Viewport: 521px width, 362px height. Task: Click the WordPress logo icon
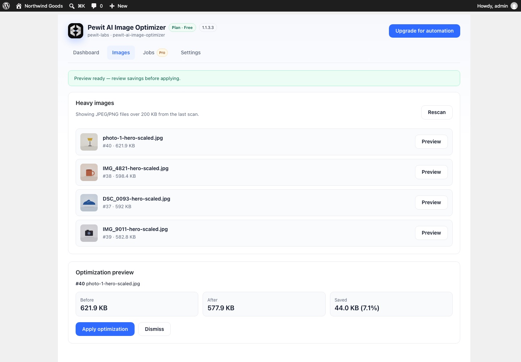coord(6,6)
